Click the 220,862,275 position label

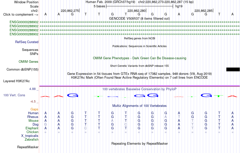pyautogui.click(x=70, y=11)
